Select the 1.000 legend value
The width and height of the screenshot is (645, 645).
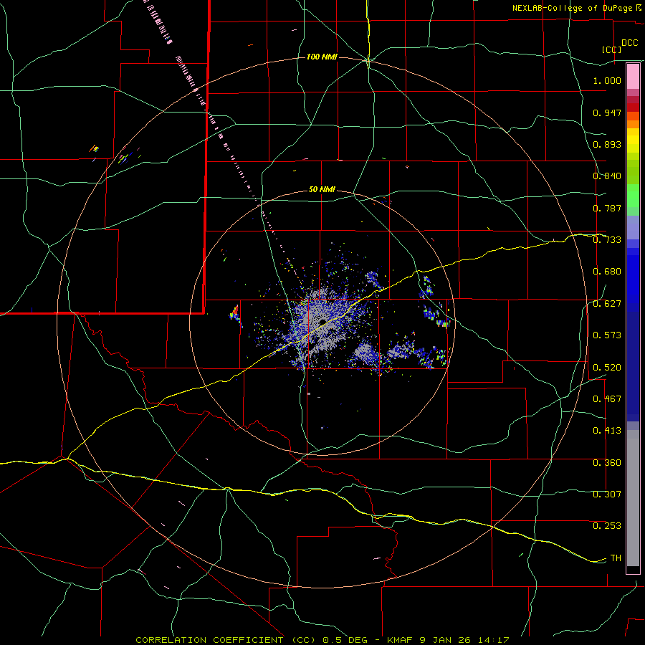607,80
